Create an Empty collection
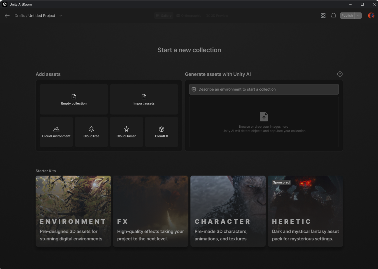The image size is (378, 269). click(74, 99)
